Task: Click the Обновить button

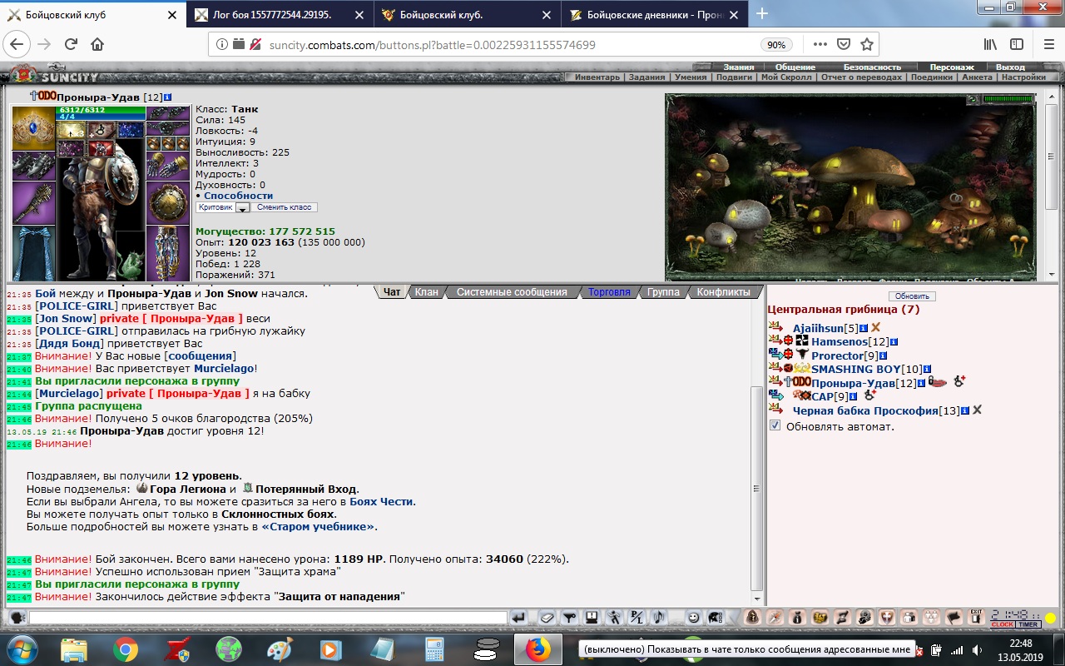Action: (912, 296)
